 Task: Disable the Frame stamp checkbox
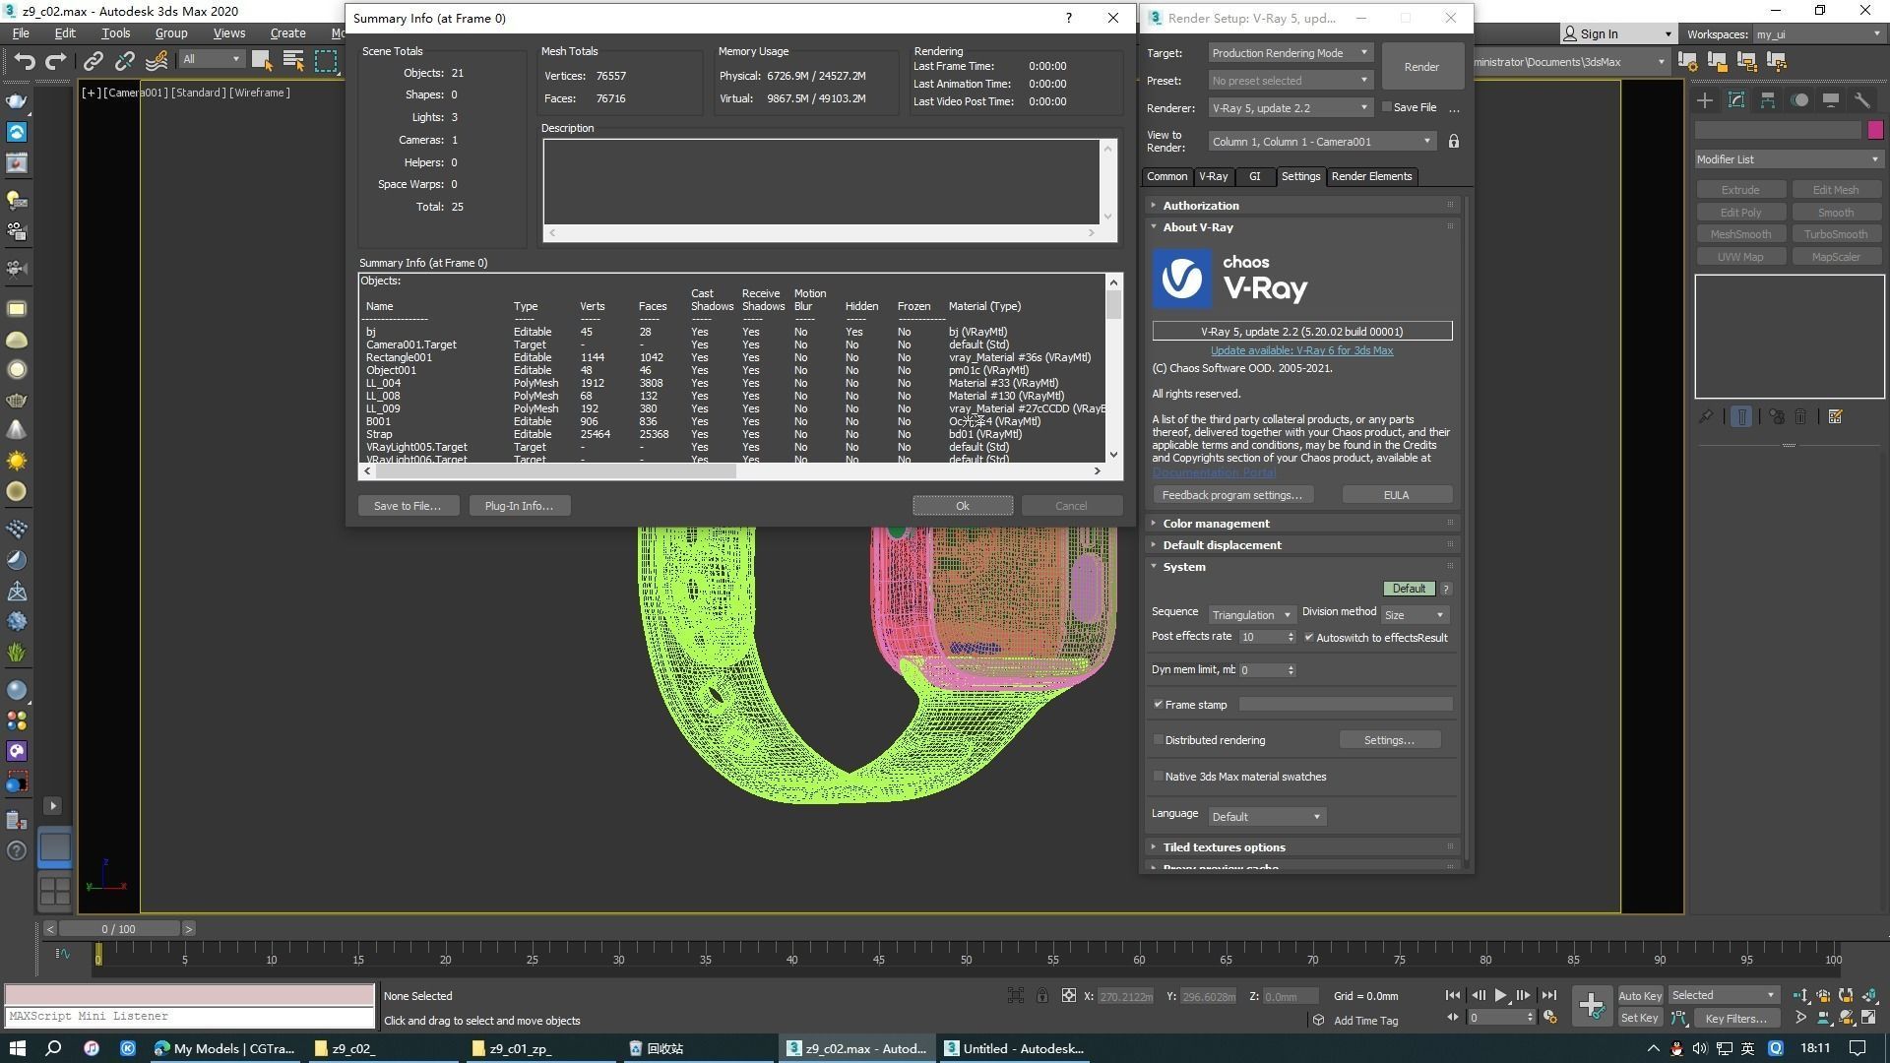point(1159,705)
